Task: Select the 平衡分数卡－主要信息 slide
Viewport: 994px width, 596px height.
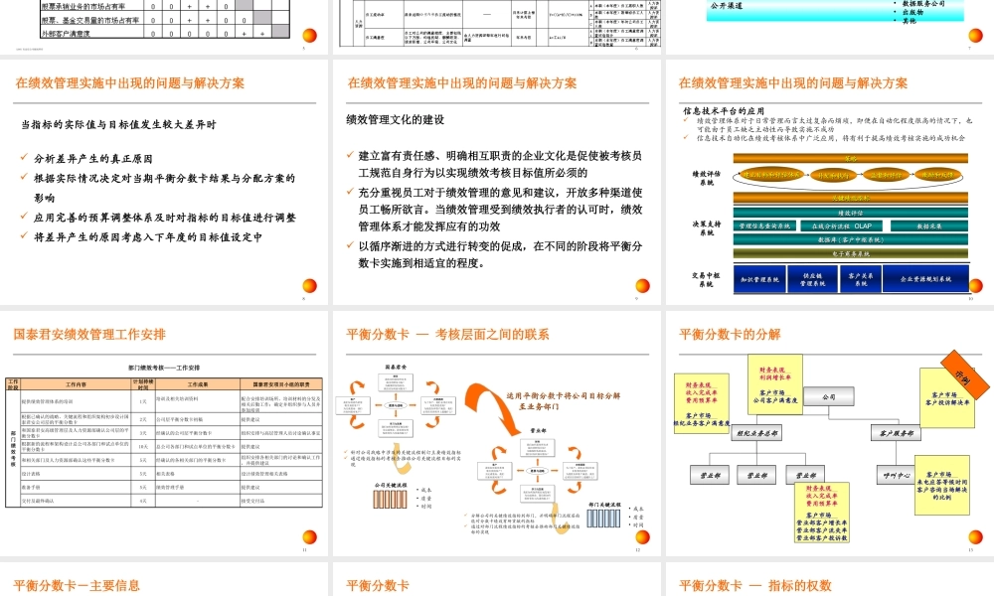Action: [x=164, y=579]
